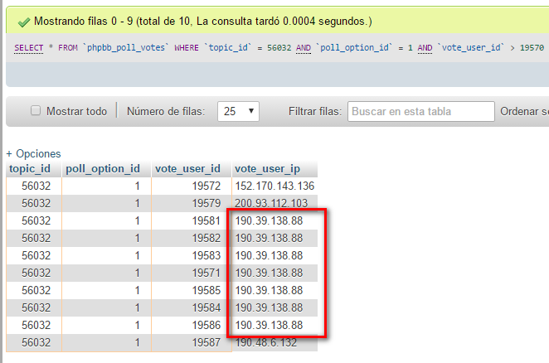Screen dimensions: 549x363
Task: Click the vote_user_id cell 19587
Action: coord(205,342)
